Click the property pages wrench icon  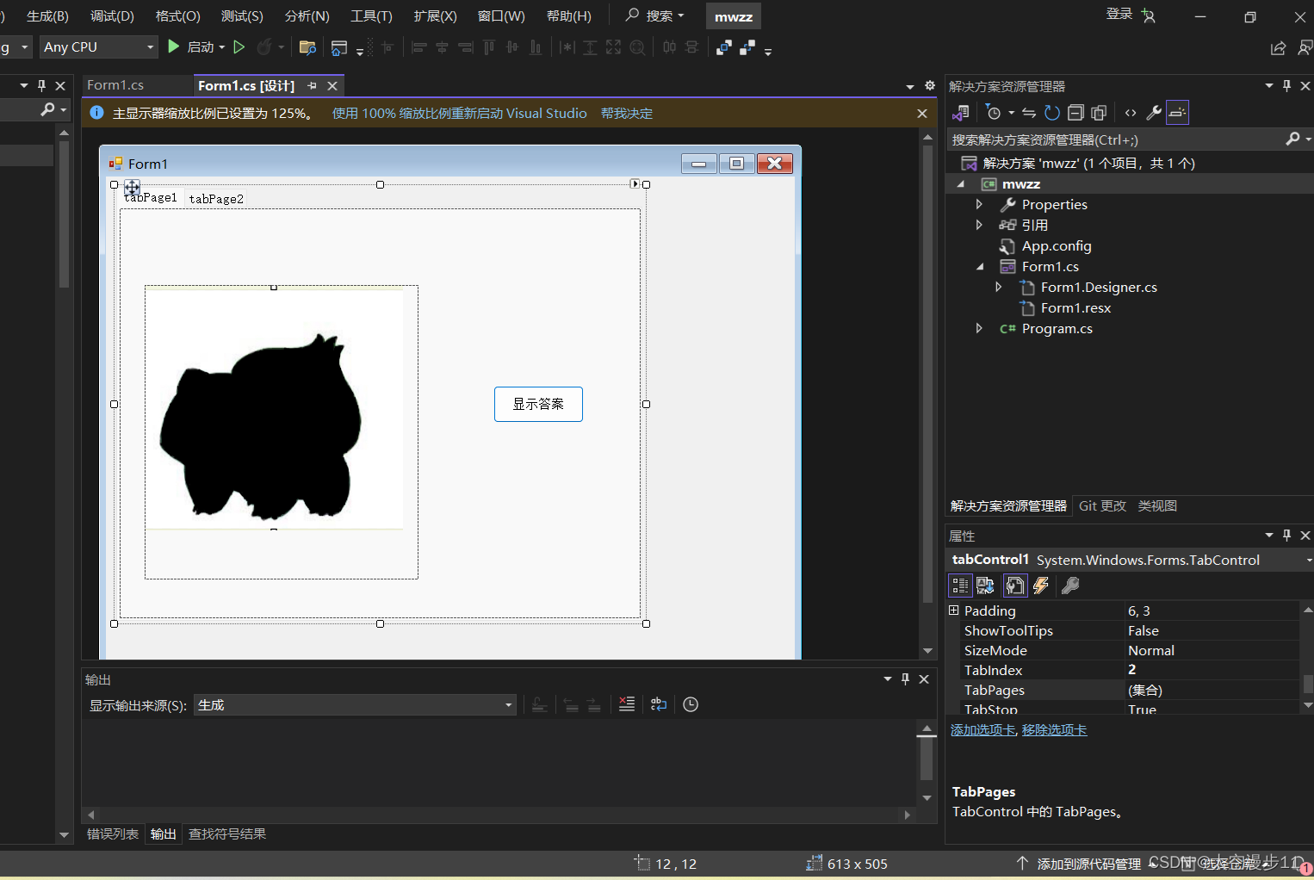click(x=1070, y=586)
